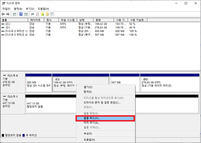Click the (C:) name in the volume list

pyautogui.click(x=8, y=24)
